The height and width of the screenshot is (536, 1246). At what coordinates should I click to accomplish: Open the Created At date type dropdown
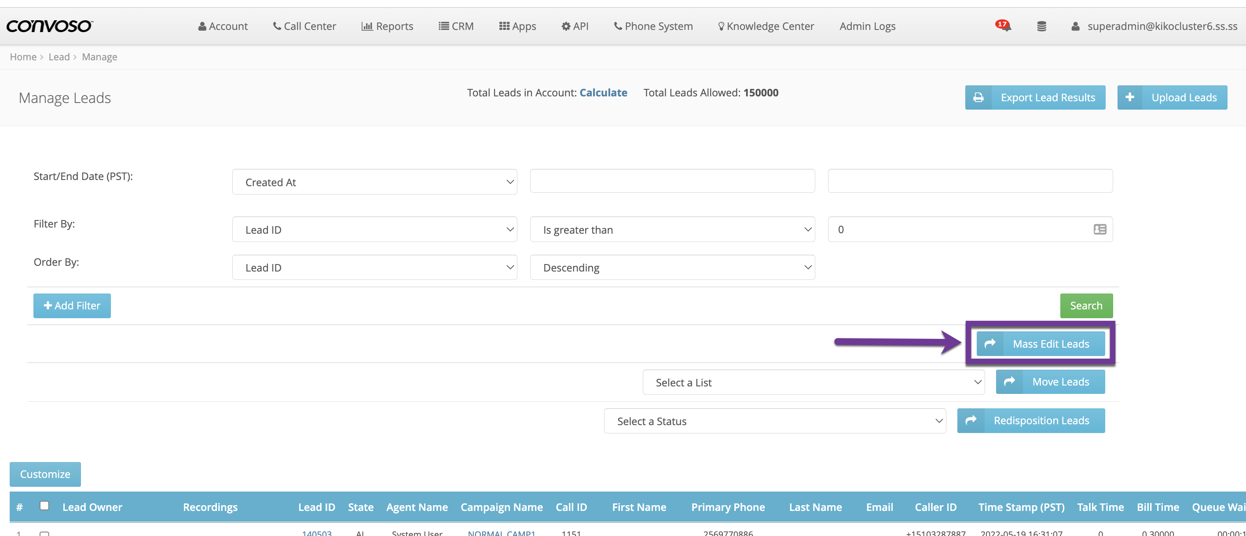tap(374, 182)
